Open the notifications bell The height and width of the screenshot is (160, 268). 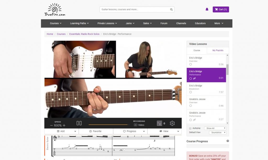coord(207,9)
